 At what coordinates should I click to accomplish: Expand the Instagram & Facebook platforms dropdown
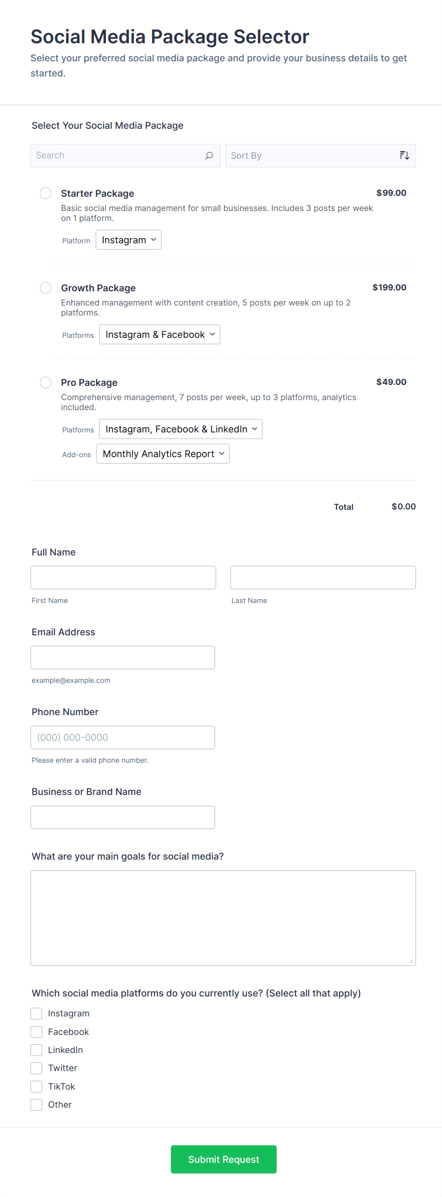(x=159, y=335)
